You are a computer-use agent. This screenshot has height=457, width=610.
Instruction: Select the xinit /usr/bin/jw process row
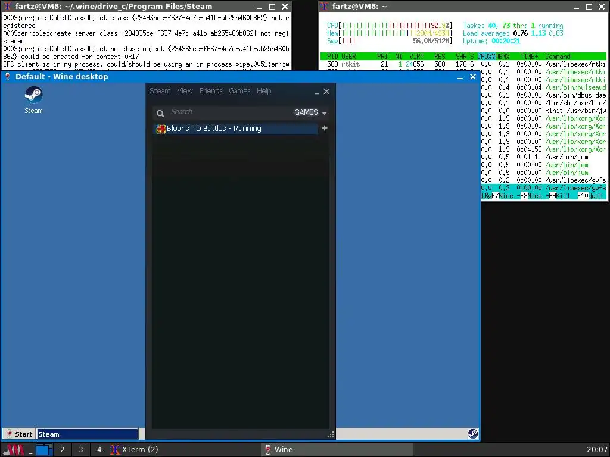point(543,111)
